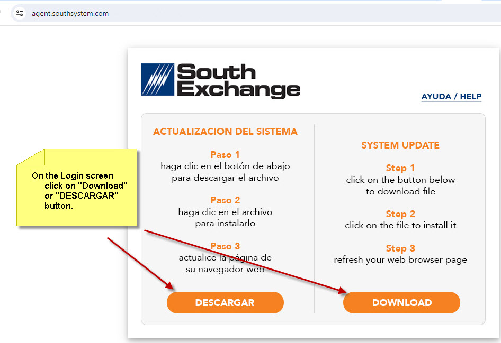Click the South Exchange logo text

tap(237, 81)
